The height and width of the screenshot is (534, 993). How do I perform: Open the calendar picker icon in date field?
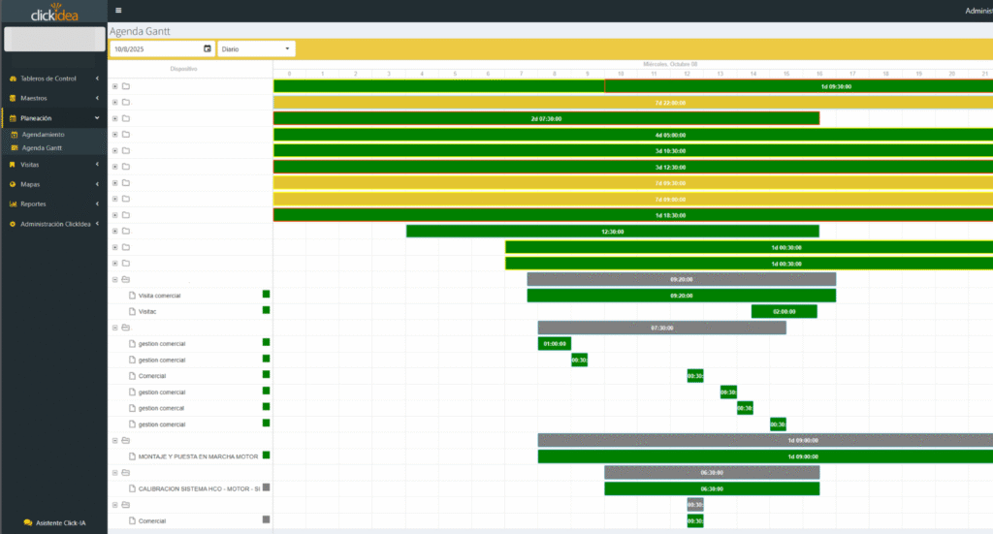(x=208, y=48)
